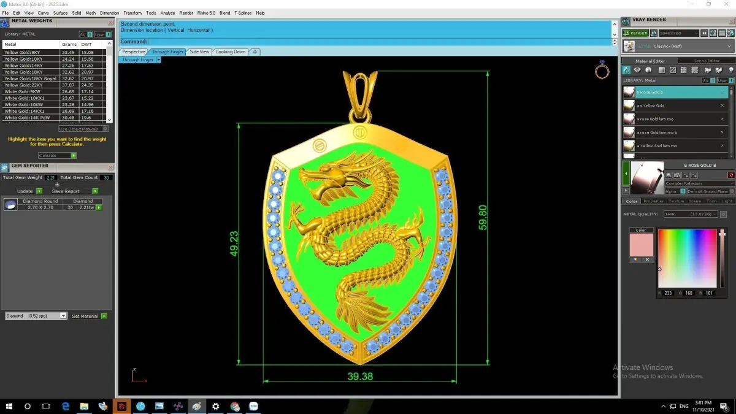Click the green arrow in Diamond Round row
This screenshot has height=414, width=736.
point(99,207)
